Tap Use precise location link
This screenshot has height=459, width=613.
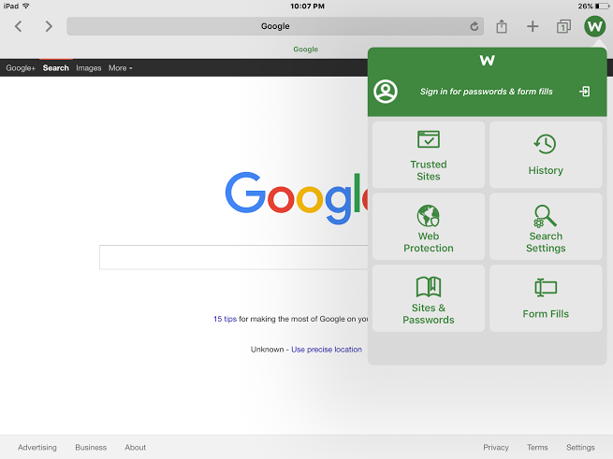point(327,350)
